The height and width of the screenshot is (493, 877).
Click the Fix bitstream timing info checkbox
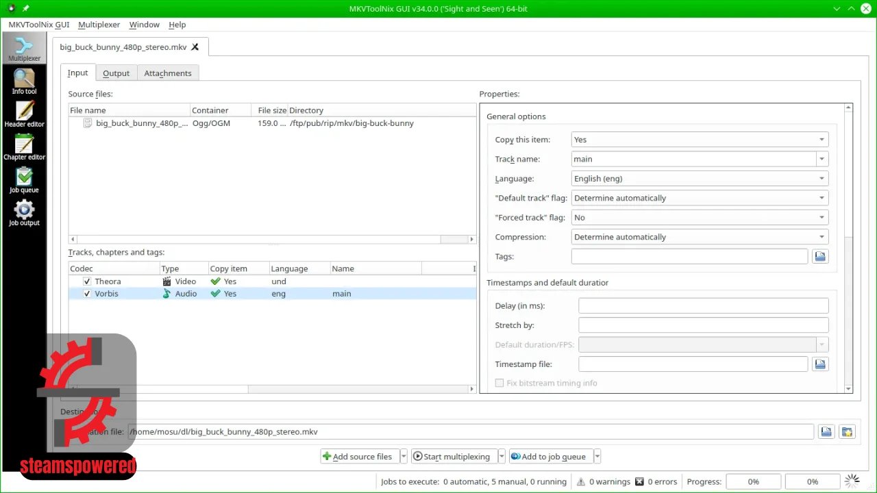coord(499,383)
